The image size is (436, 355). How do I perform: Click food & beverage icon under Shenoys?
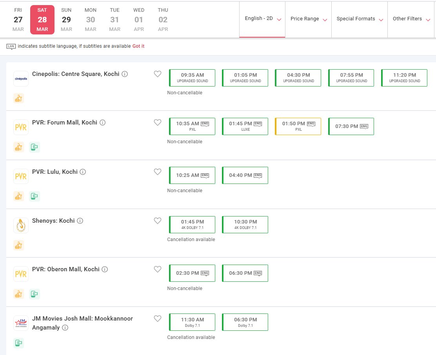(19, 245)
